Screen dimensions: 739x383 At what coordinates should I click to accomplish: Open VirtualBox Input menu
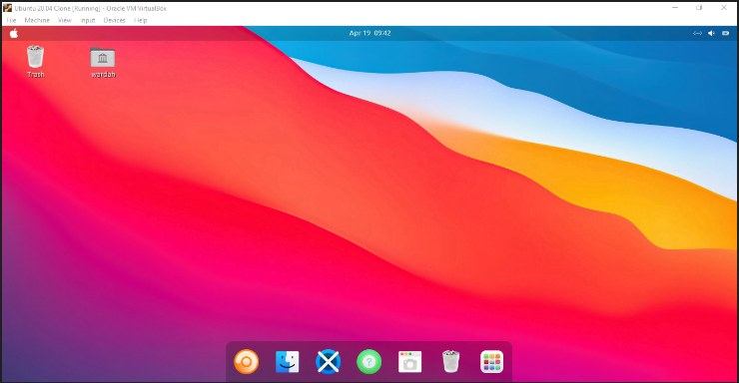[88, 20]
